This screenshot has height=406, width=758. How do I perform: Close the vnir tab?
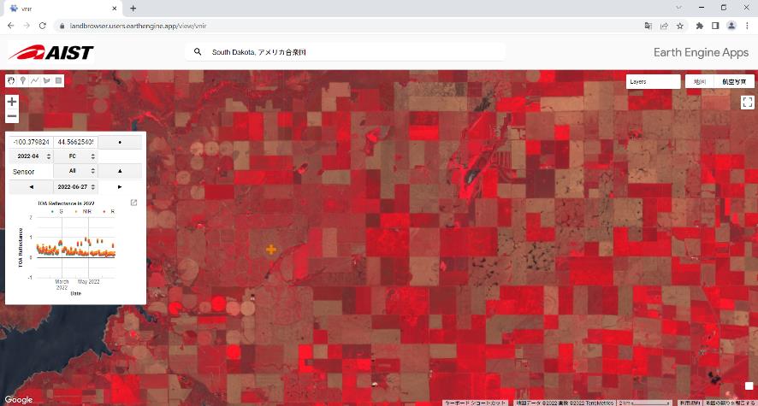click(x=115, y=9)
